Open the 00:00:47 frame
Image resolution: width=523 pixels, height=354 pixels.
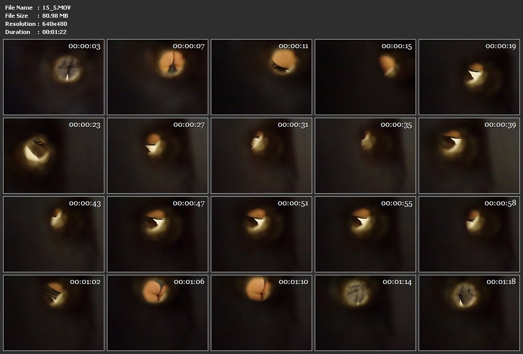(x=158, y=234)
